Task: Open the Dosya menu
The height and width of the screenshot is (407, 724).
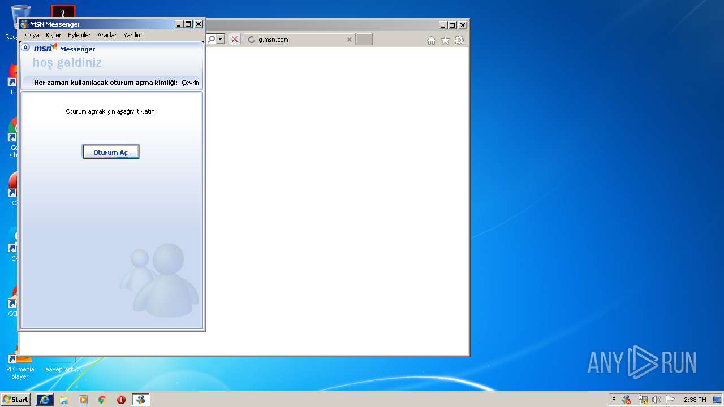Action: tap(31, 35)
